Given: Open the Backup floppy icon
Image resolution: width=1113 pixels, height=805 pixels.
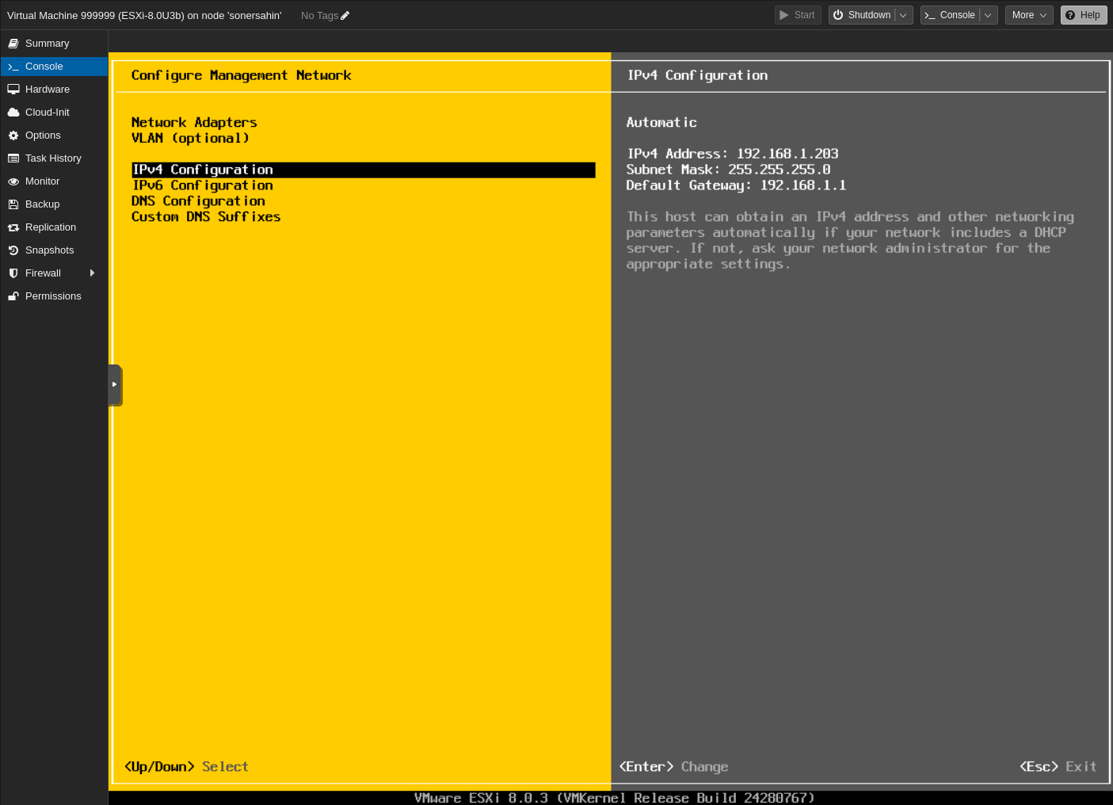Looking at the screenshot, I should pyautogui.click(x=13, y=204).
